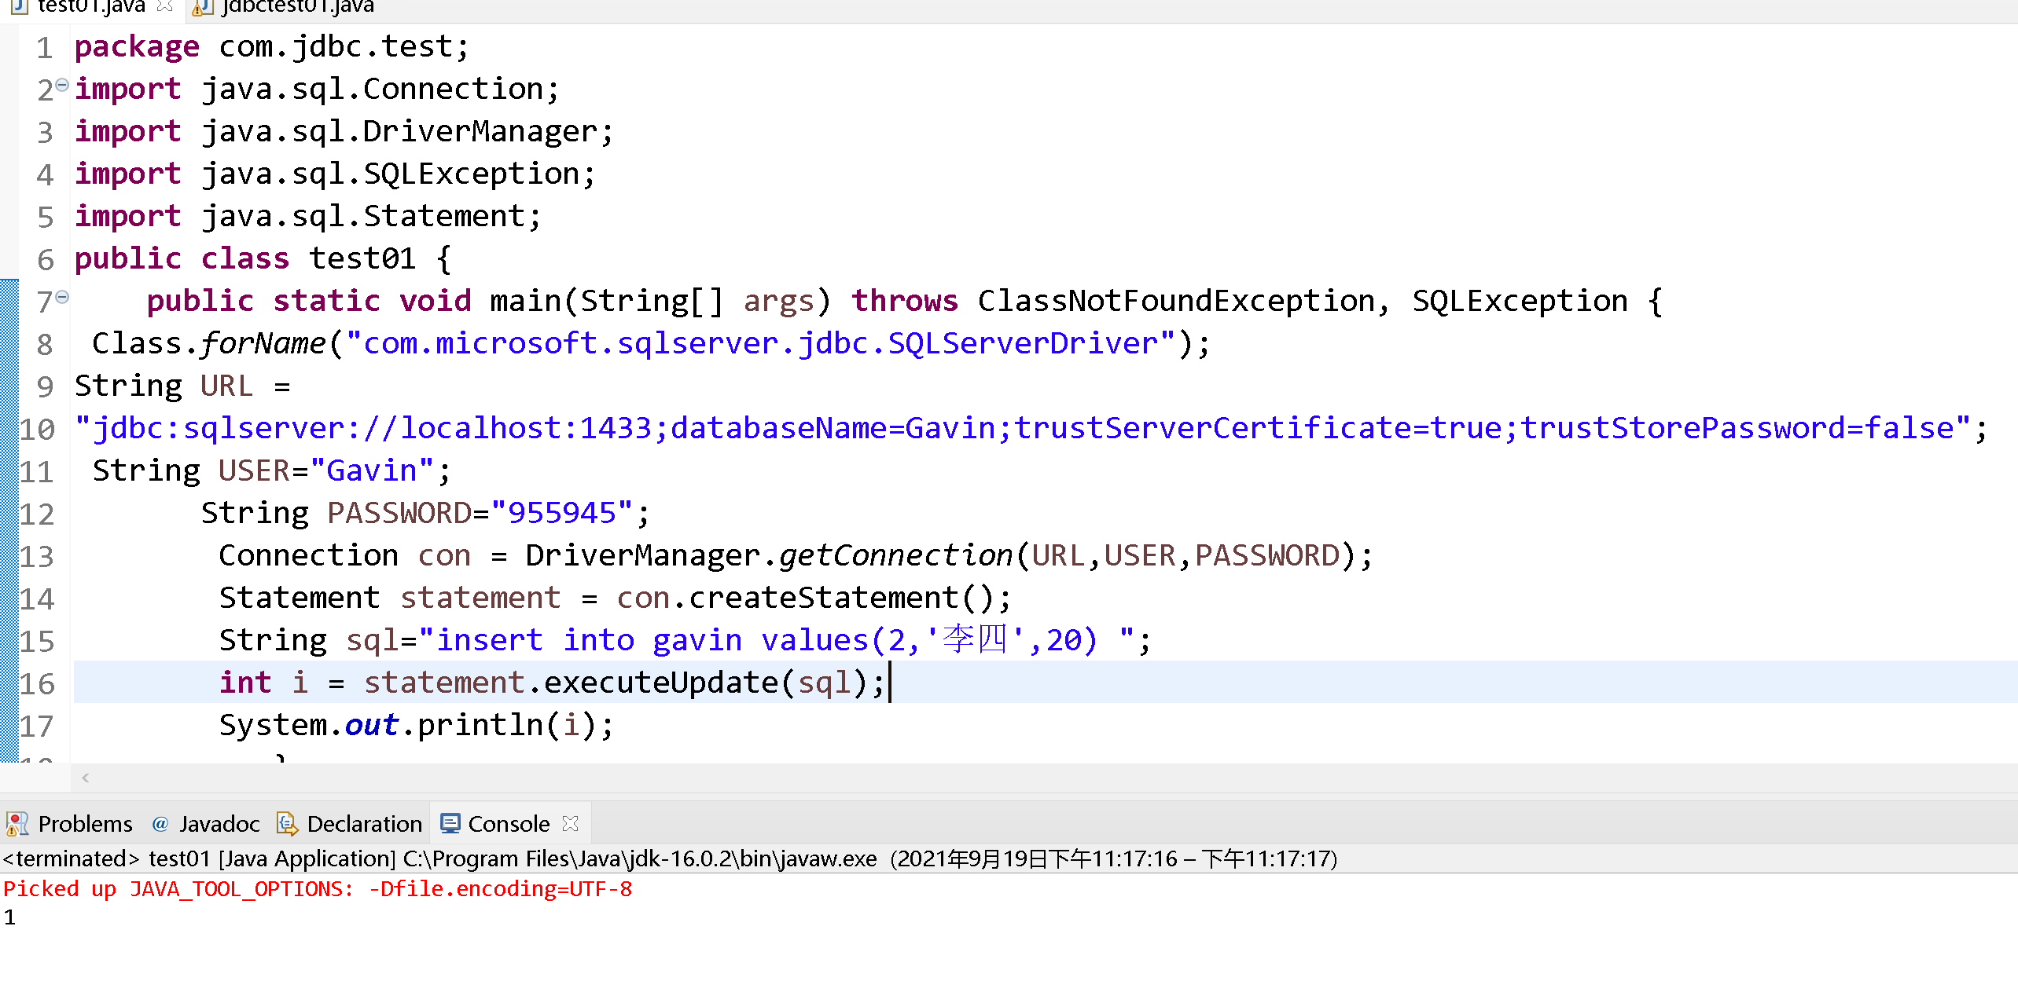Click the Console monitor icon
Viewport: 2018px width, 1003px height.
[450, 823]
